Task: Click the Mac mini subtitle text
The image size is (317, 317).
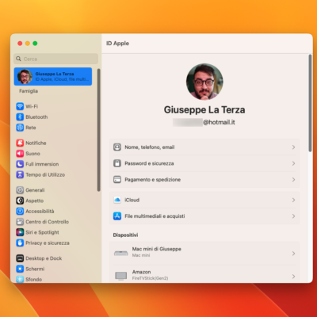Action: coord(141,255)
